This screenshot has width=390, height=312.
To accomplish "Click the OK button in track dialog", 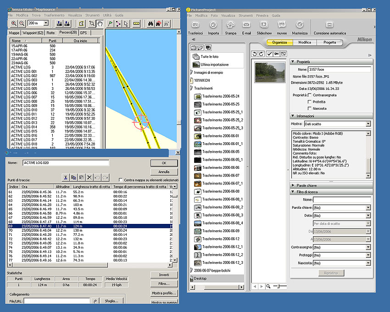I will coord(164,163).
